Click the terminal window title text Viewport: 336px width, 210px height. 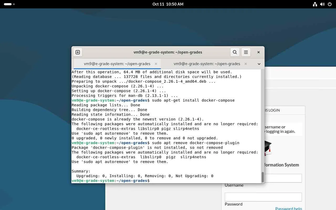(168, 52)
